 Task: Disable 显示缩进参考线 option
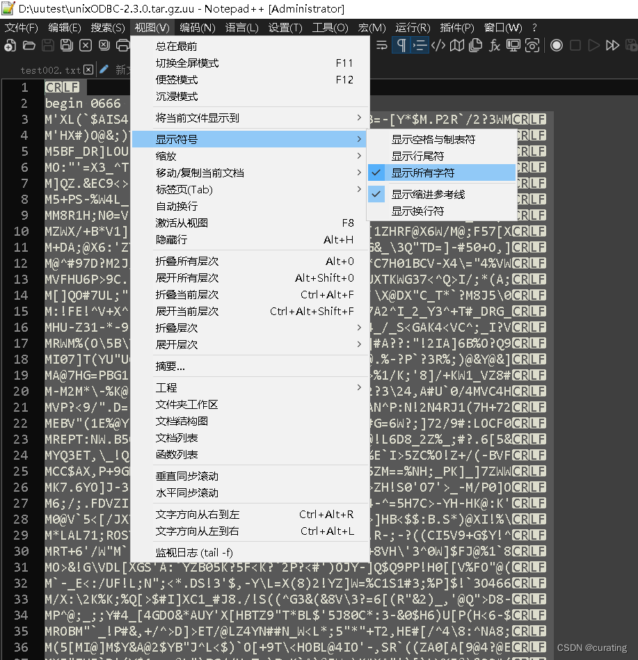pos(445,194)
